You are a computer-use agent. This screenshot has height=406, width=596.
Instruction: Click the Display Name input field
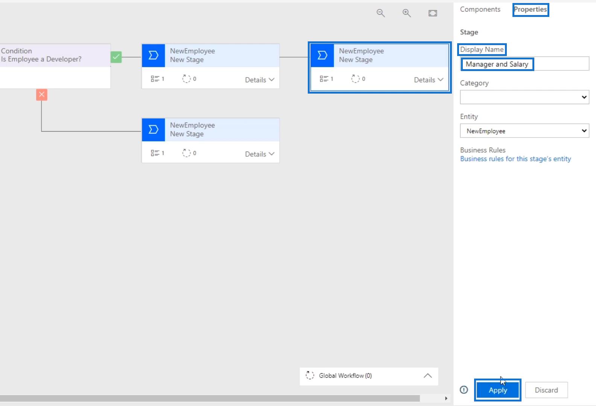(x=525, y=64)
